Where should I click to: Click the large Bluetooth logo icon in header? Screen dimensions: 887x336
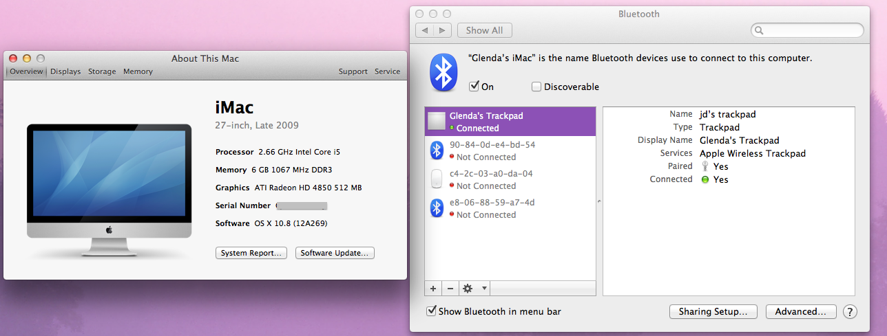pyautogui.click(x=443, y=73)
